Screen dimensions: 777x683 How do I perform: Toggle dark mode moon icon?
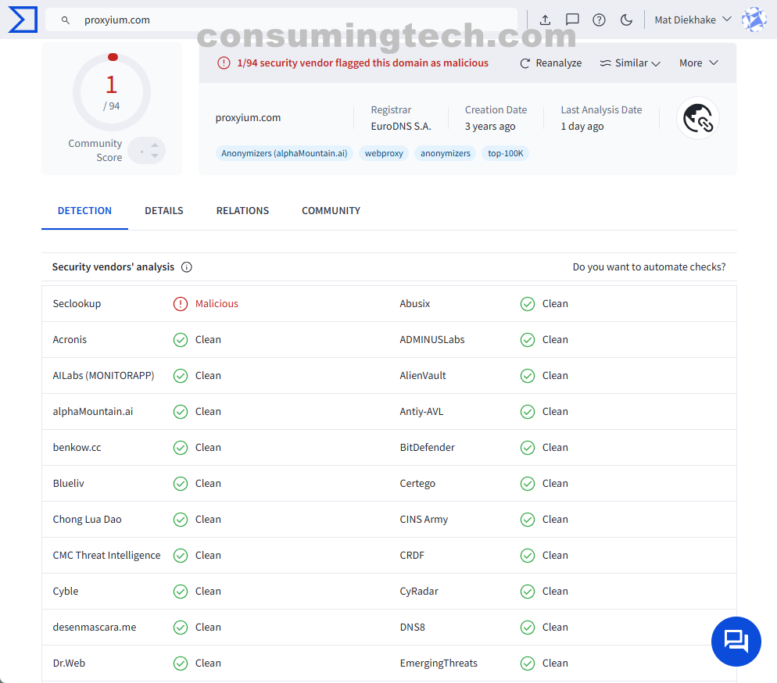pos(626,20)
